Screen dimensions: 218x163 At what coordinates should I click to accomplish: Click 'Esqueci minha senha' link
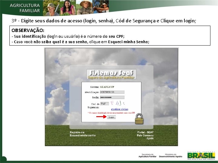pos(83,135)
